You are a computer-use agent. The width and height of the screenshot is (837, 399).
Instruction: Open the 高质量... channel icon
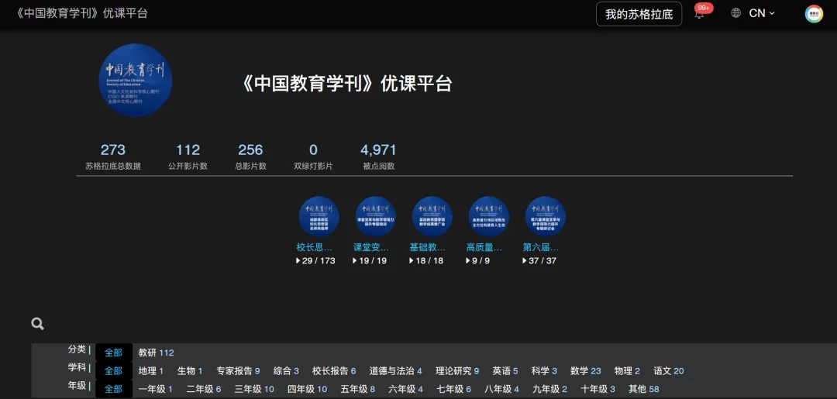pos(488,216)
